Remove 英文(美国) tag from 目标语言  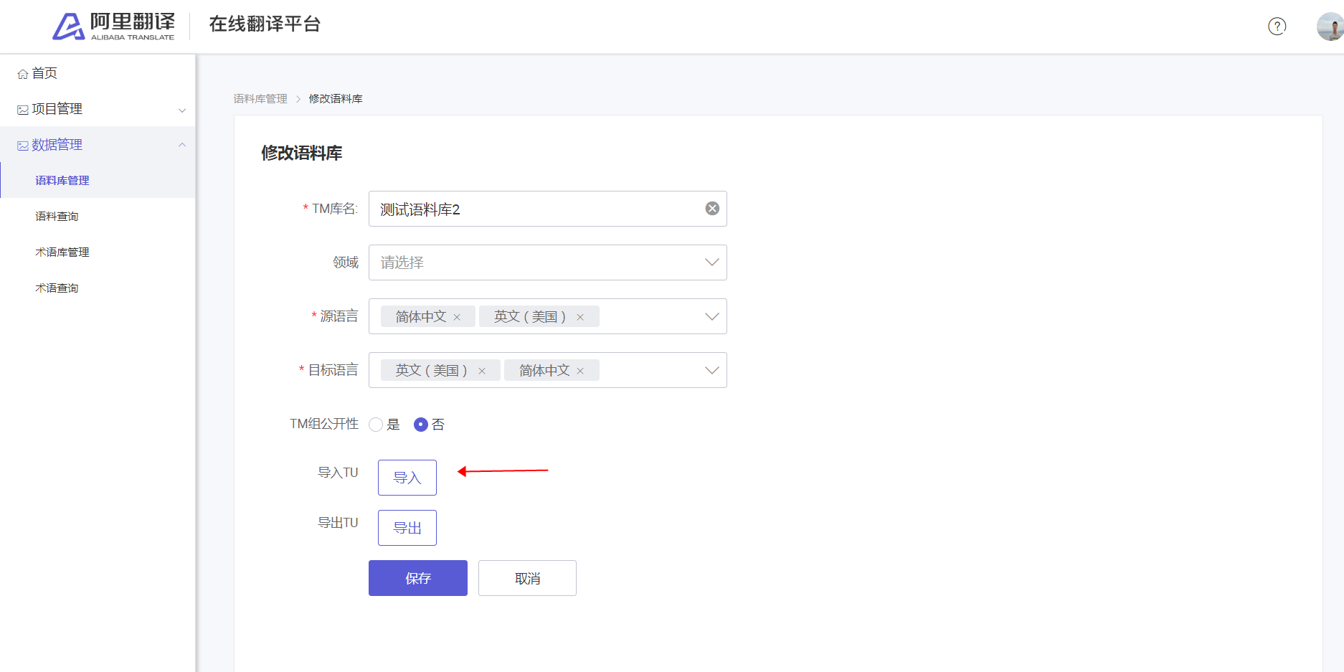tap(482, 371)
